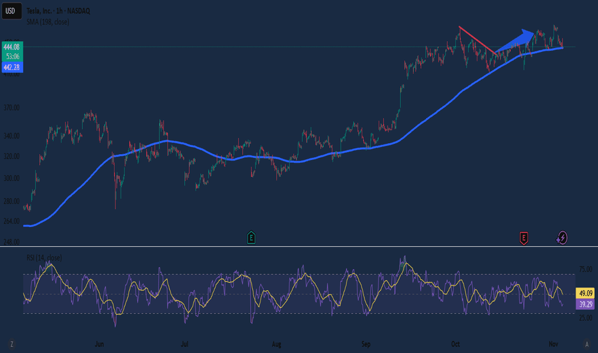Click the purple 39.29 RSI value label
The width and height of the screenshot is (598, 353).
[x=585, y=305]
